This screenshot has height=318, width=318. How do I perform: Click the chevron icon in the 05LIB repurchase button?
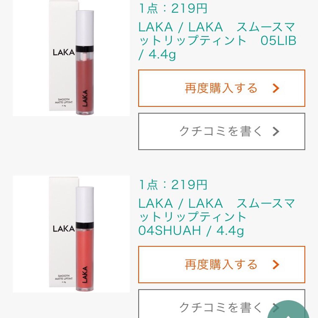coord(276,89)
